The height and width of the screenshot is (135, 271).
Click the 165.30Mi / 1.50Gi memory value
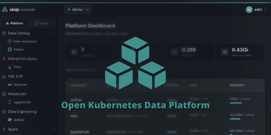point(242,131)
